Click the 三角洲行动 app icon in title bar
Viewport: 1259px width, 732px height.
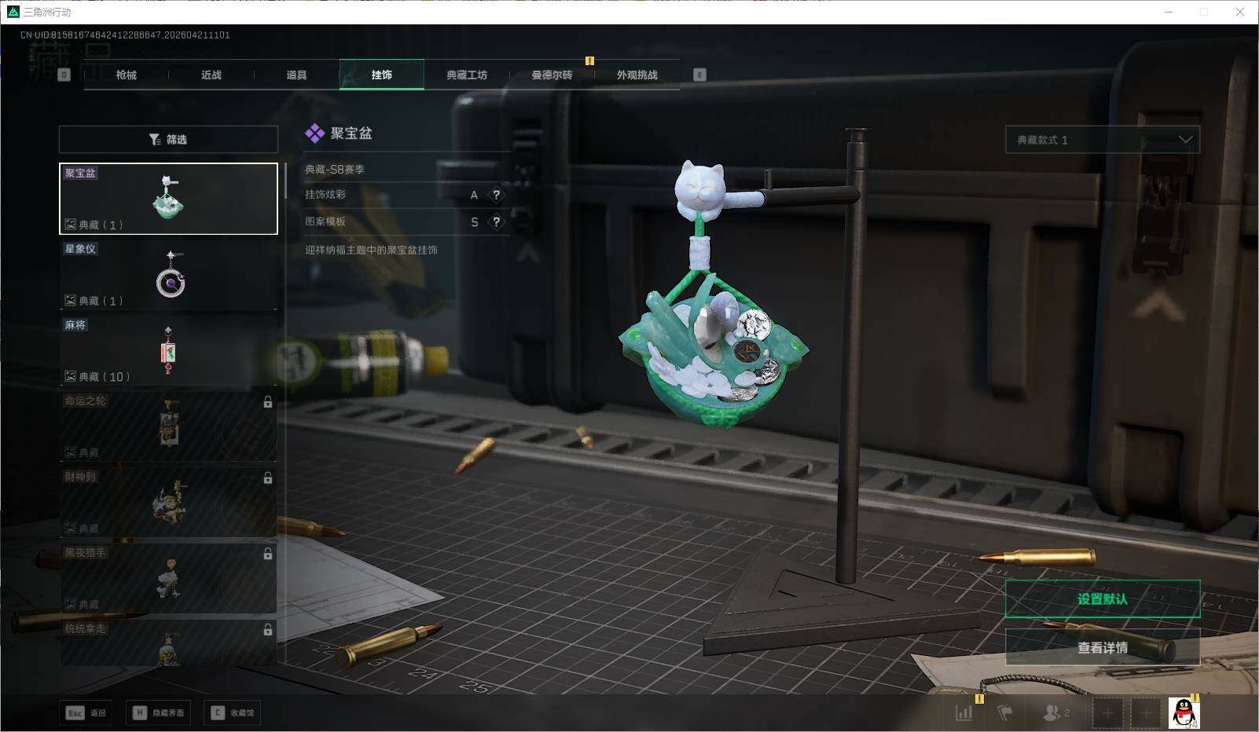[x=13, y=12]
